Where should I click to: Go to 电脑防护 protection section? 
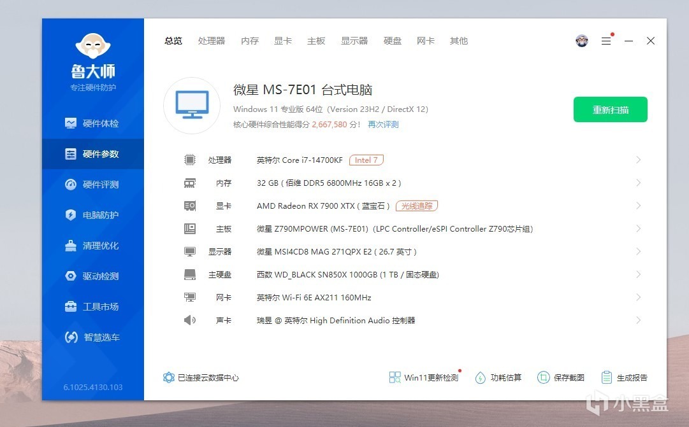click(92, 215)
